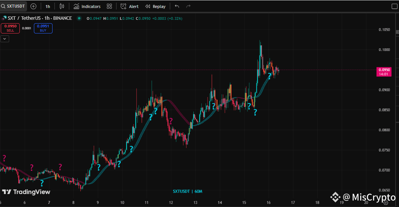This screenshot has height=207, width=399.
Task: Click the 0.0001 spread value
Action: point(27,28)
